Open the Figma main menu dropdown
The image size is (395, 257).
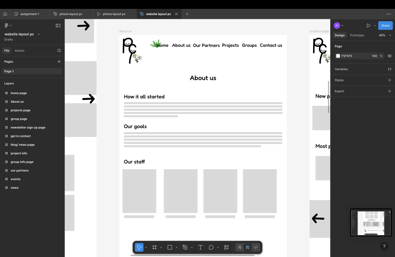[7, 25]
